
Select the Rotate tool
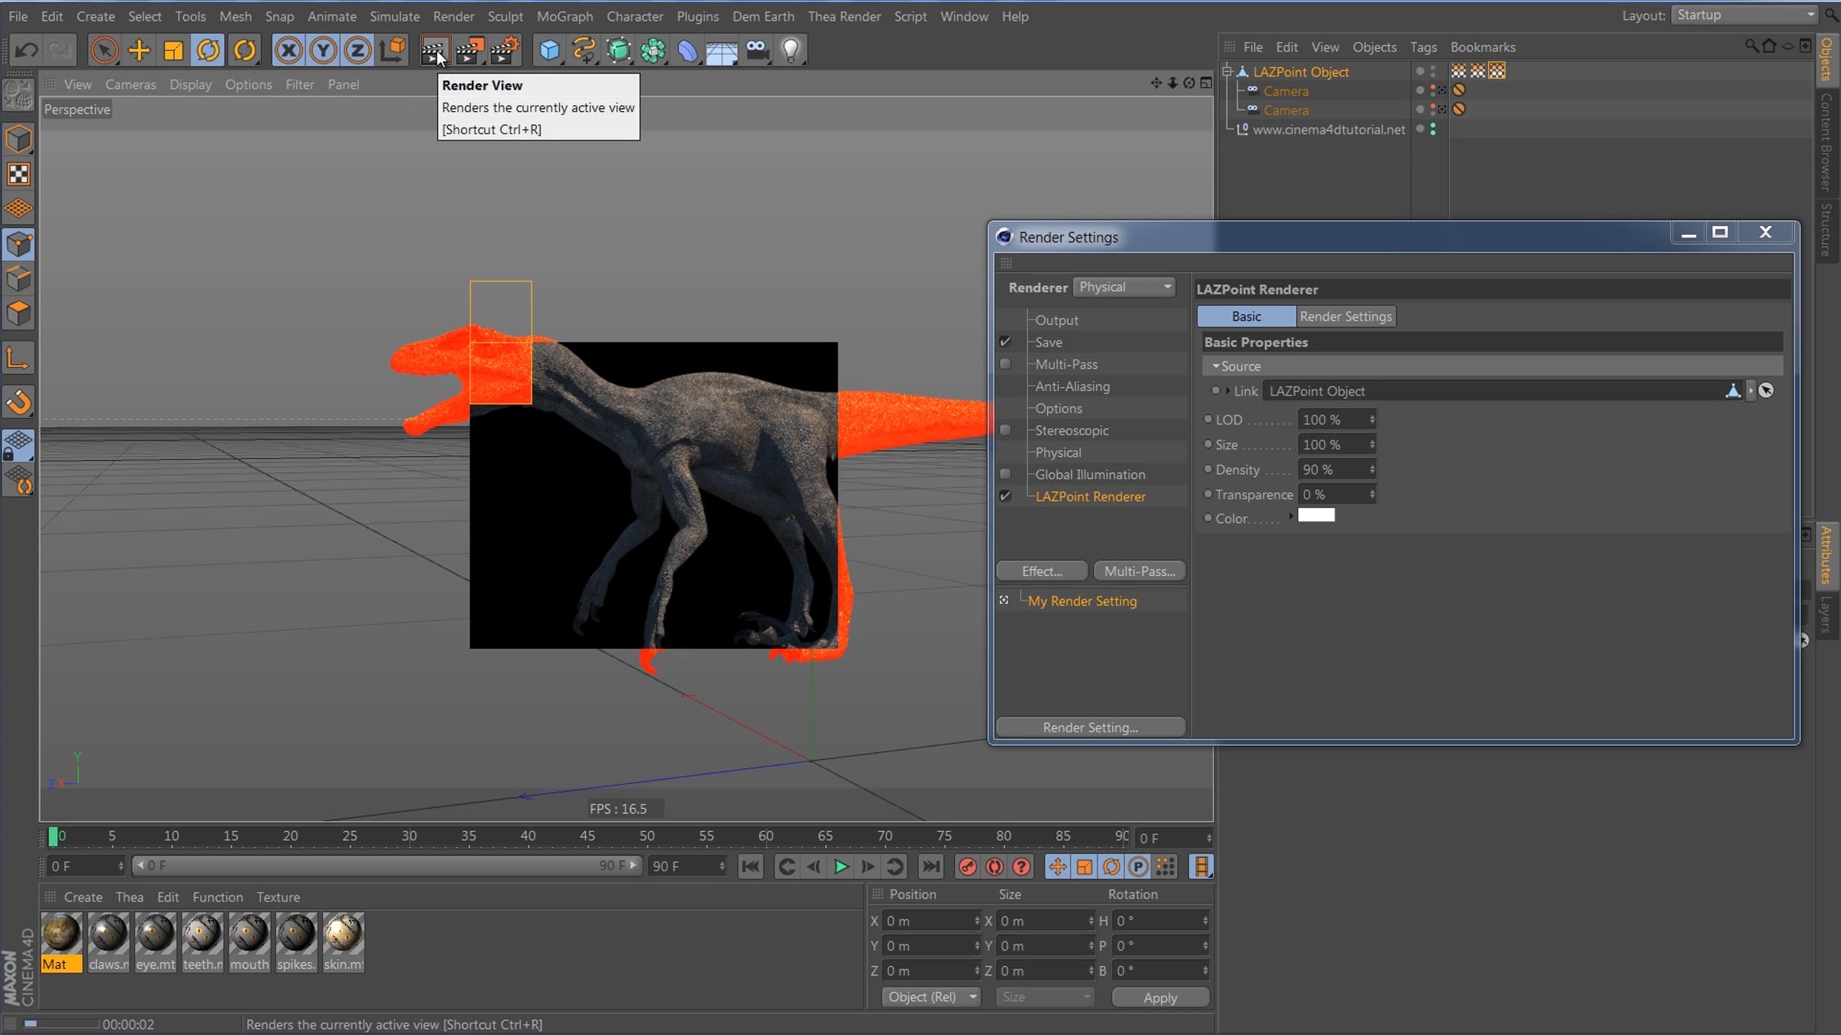coord(208,51)
